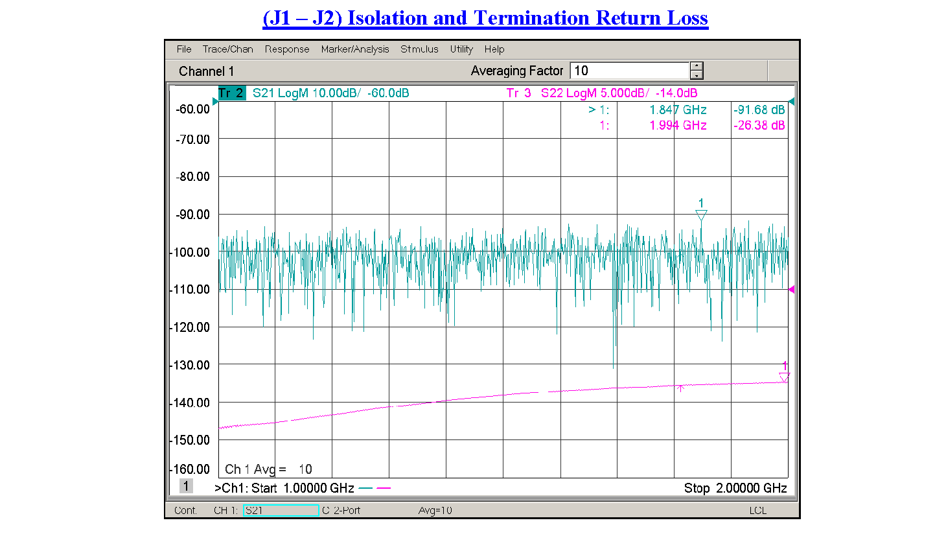Screen dimensions: 946x538
Task: Open the Marker/Analysis menu
Action: point(354,49)
